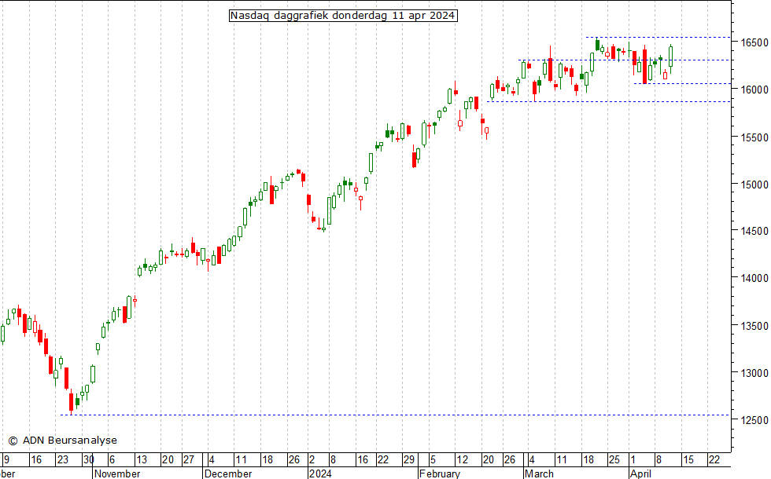This screenshot has height=479, width=771.
Task: Select the date label '15' on time axis
Action: pos(688,460)
